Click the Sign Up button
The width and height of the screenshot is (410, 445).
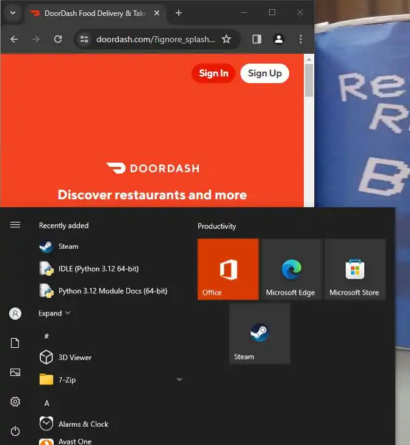(265, 73)
